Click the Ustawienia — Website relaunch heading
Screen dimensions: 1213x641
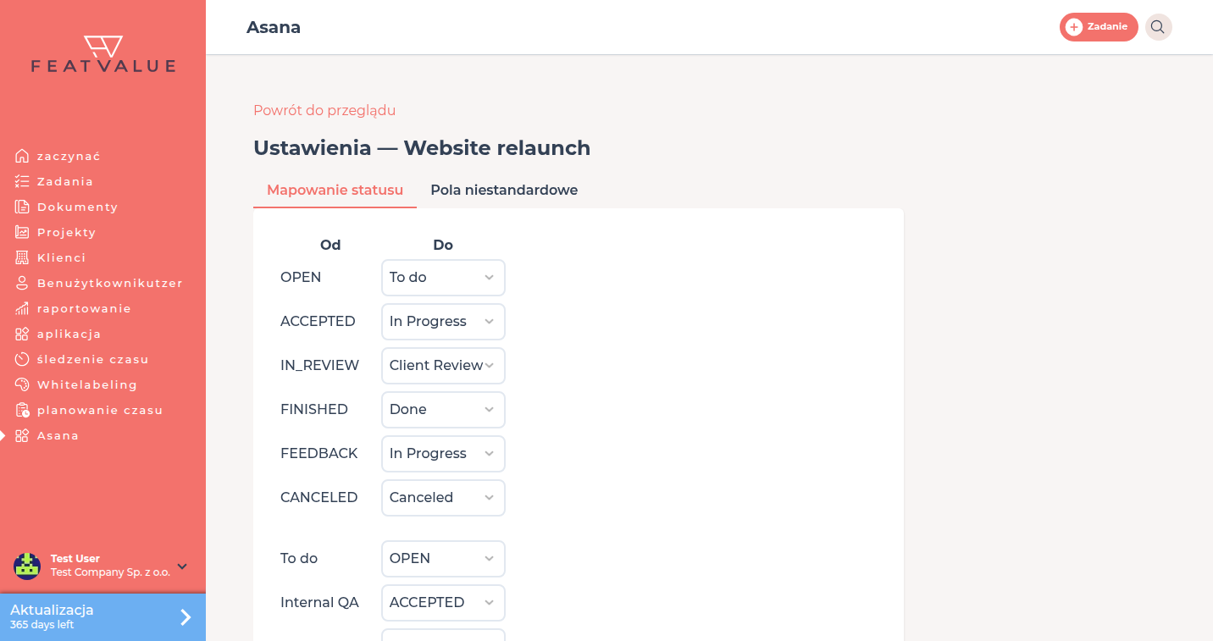[422, 148]
